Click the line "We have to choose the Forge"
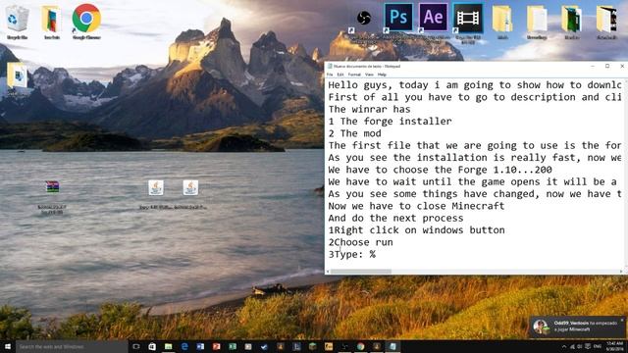628x353 pixels. [x=441, y=170]
